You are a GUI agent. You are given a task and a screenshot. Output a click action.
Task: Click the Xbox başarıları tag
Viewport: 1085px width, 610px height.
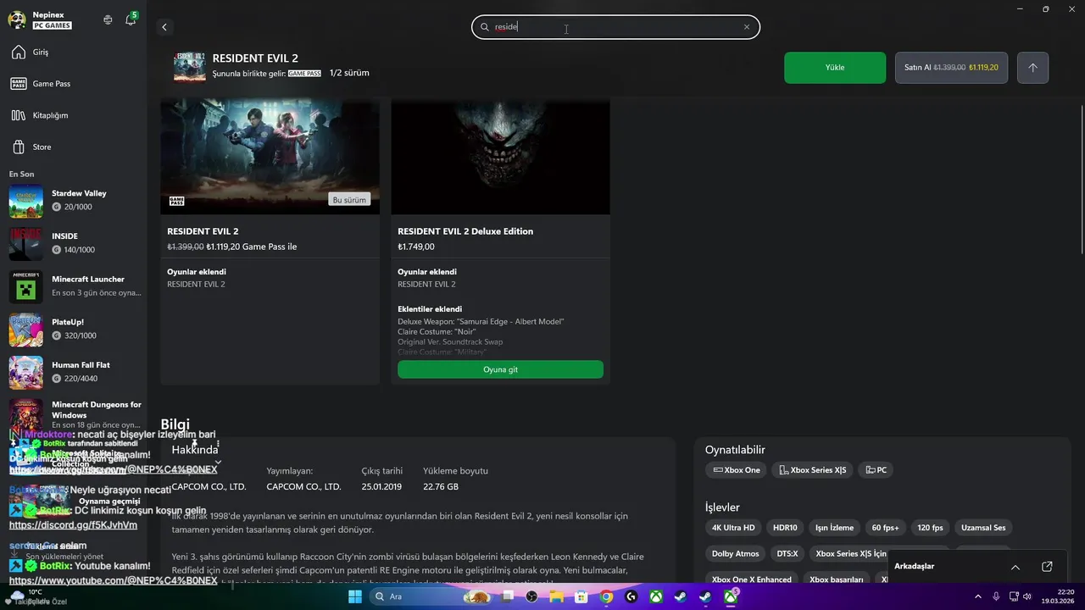(x=836, y=579)
